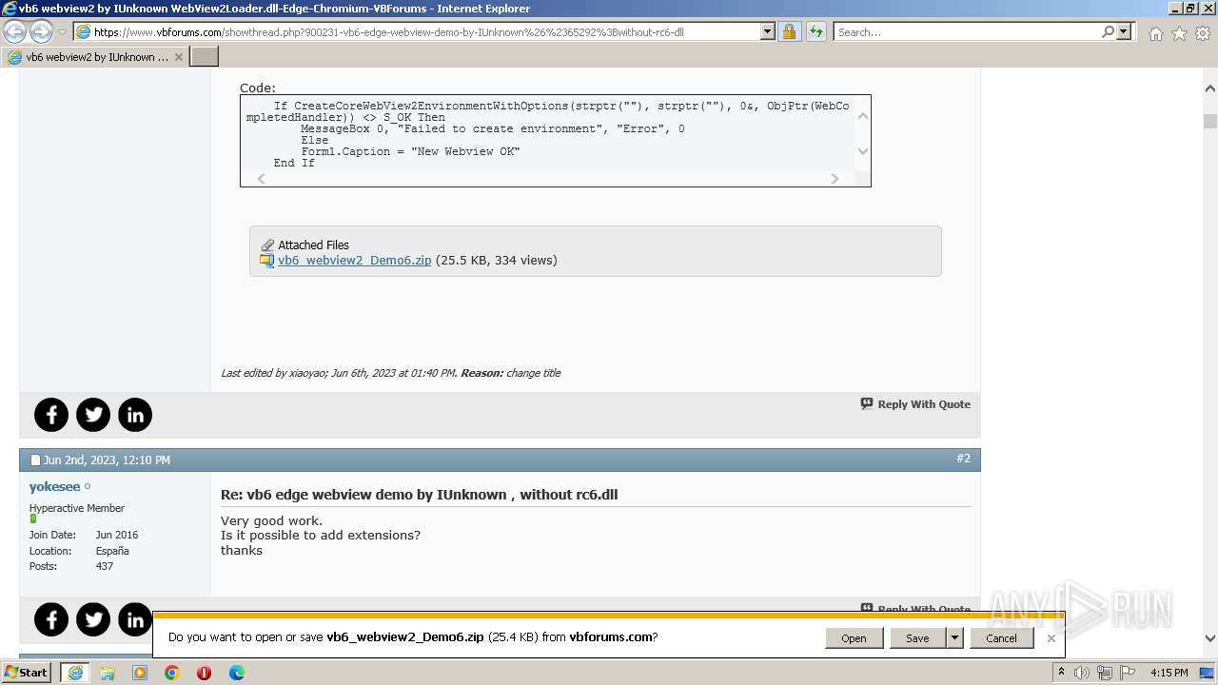Screen dimensions: 1218x685
Task: Share yokesee's post on Twitter
Action: (93, 620)
